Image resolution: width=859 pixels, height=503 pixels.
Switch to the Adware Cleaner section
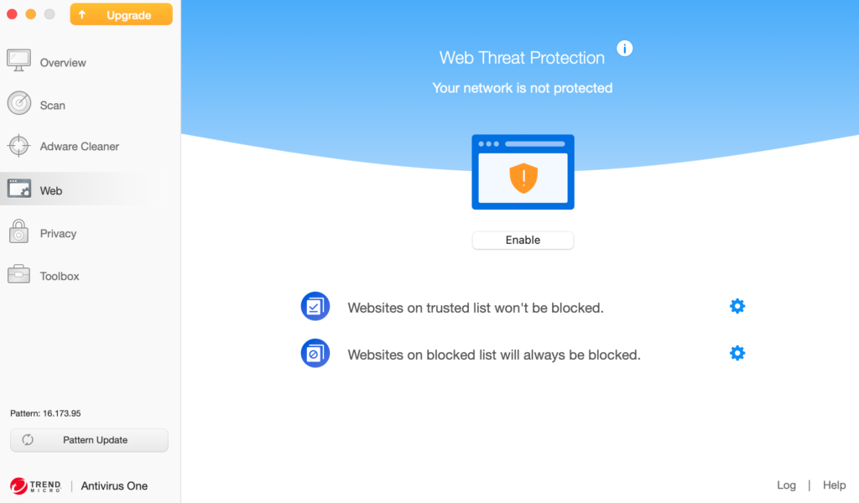click(x=80, y=146)
